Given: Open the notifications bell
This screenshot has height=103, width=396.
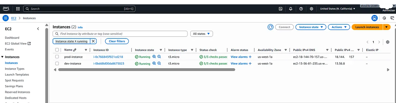Looking at the screenshot, I should pyautogui.click(x=291, y=9).
